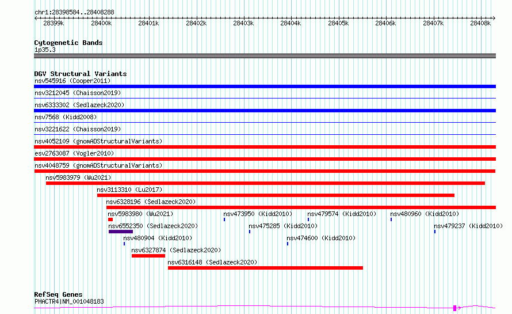
Task: Open nsv475285 (Kidd2010) label
Action: [x=283, y=226]
